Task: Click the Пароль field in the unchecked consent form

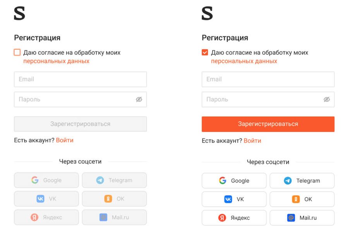Action: click(74, 99)
